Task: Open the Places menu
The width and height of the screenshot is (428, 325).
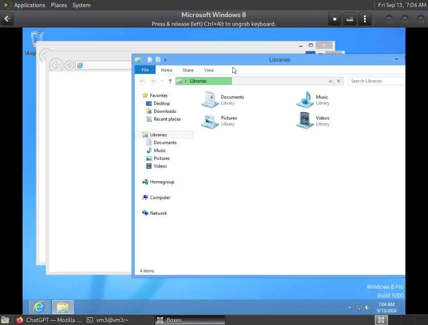Action: coord(59,5)
